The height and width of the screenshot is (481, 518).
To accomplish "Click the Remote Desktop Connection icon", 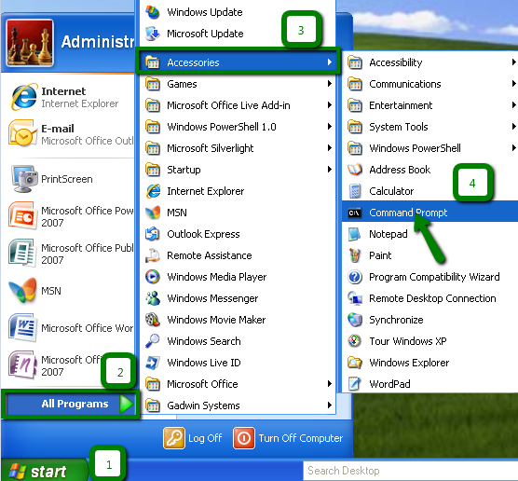I will [x=355, y=298].
